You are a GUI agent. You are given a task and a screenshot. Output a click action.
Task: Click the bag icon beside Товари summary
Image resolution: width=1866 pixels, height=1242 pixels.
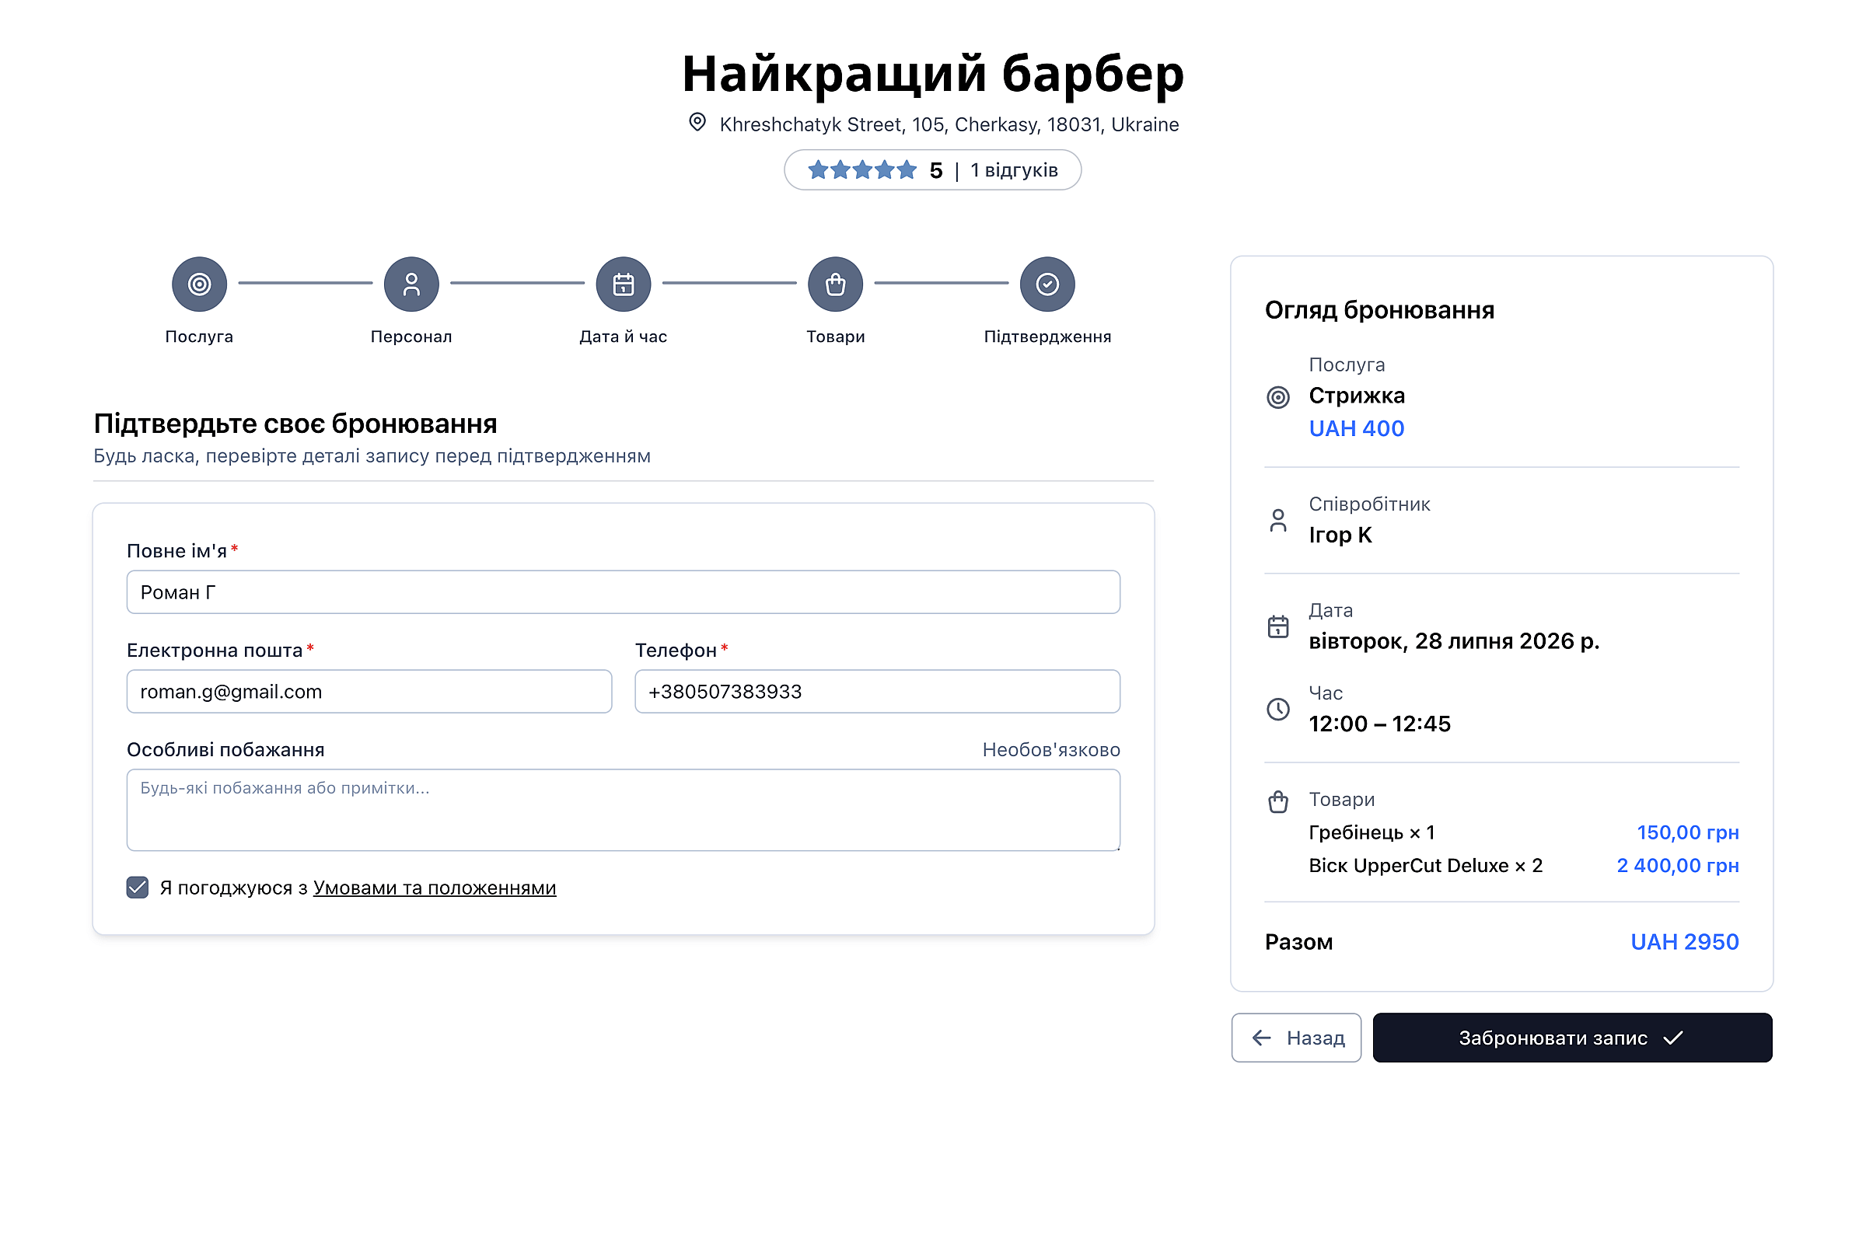tap(1278, 801)
